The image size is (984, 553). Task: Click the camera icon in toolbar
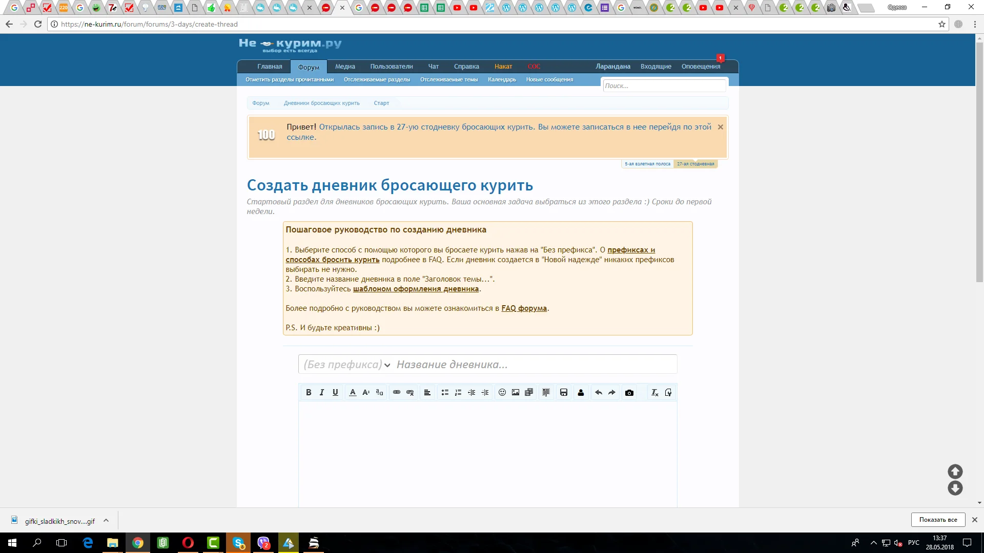coord(629,393)
